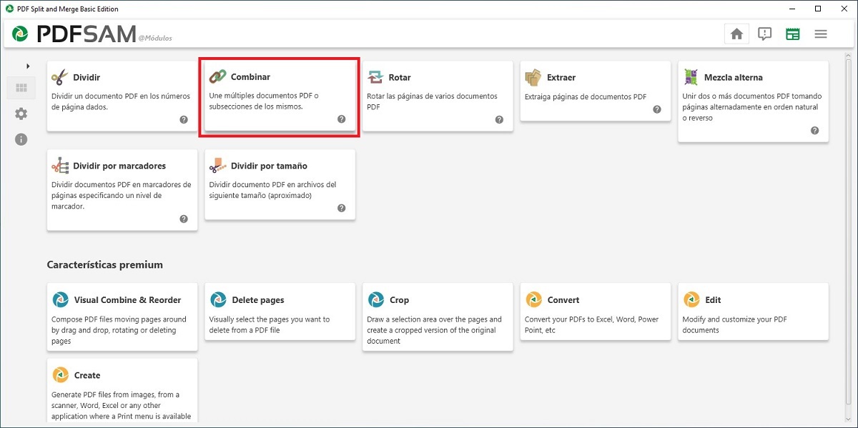Open the About info icon in sidebar

[21, 139]
